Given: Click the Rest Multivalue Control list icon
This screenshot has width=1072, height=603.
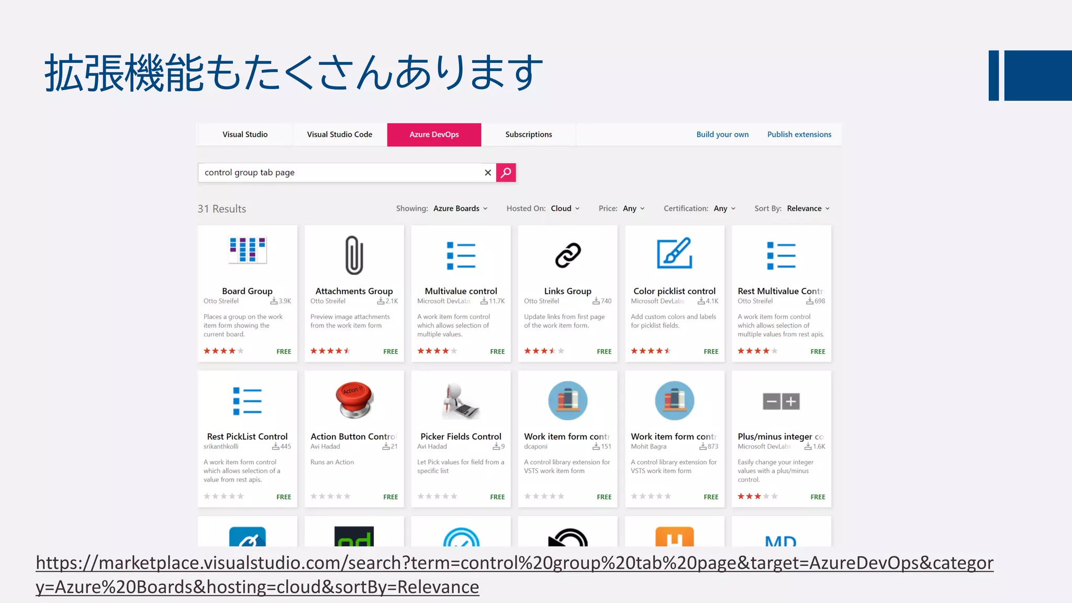Looking at the screenshot, I should (x=781, y=256).
